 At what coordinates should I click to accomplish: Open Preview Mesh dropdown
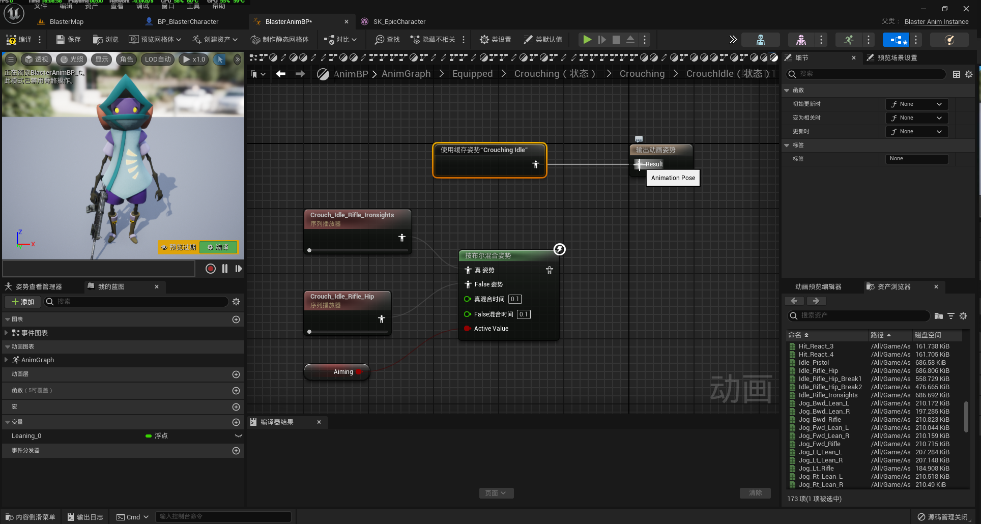coord(155,39)
